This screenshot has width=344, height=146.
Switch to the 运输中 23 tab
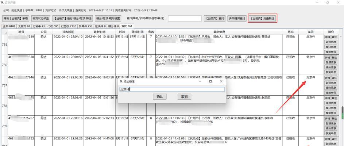pyautogui.click(x=39, y=26)
